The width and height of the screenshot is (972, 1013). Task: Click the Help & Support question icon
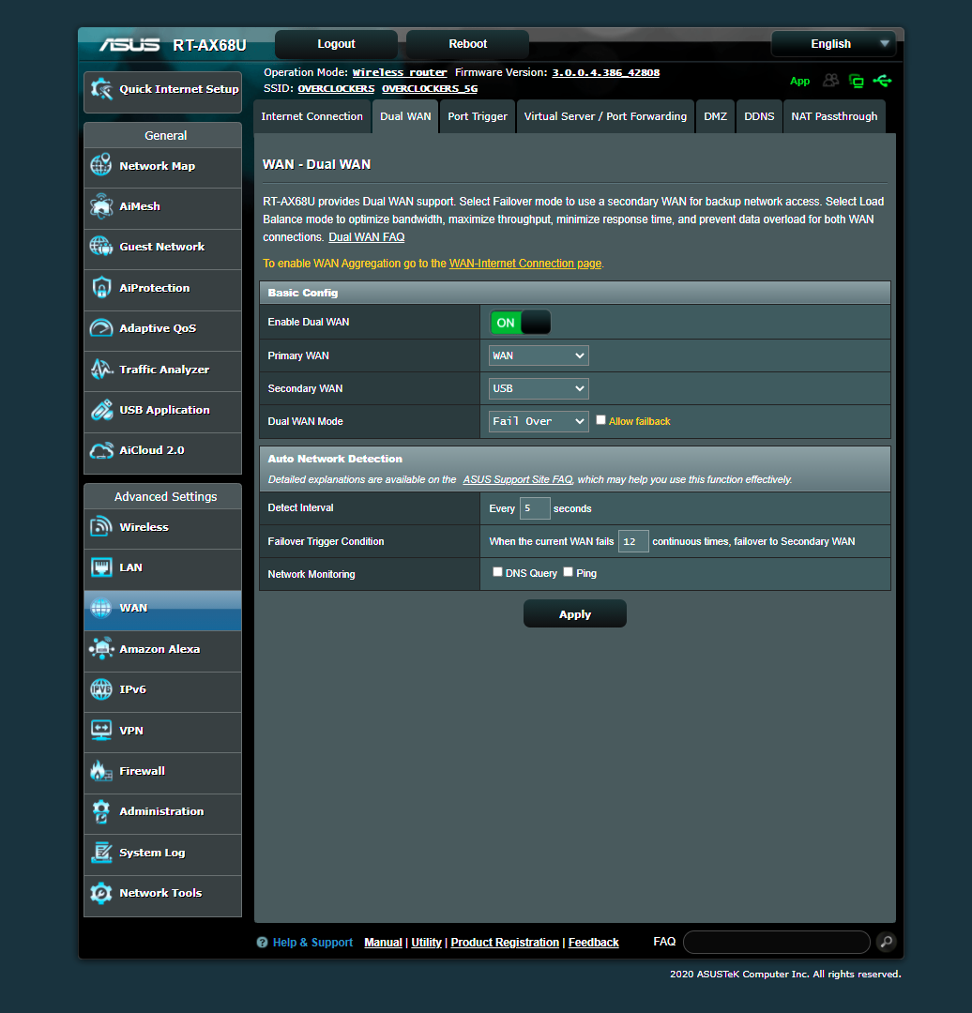(x=262, y=943)
